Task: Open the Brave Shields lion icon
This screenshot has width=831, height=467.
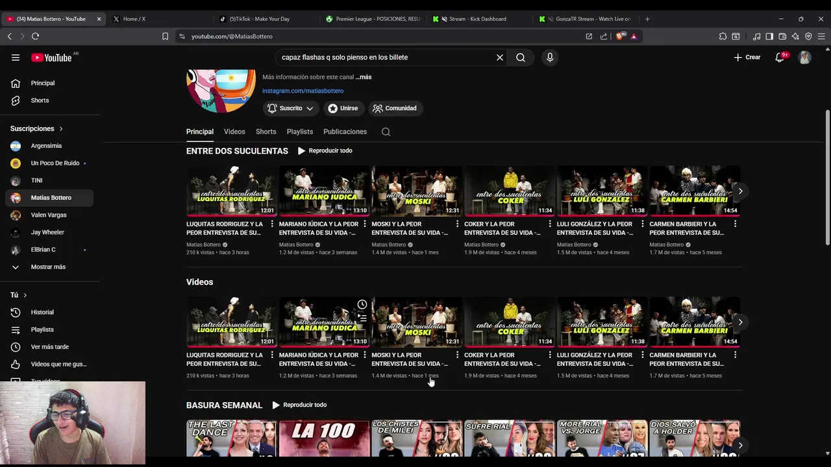Action: [x=620, y=36]
